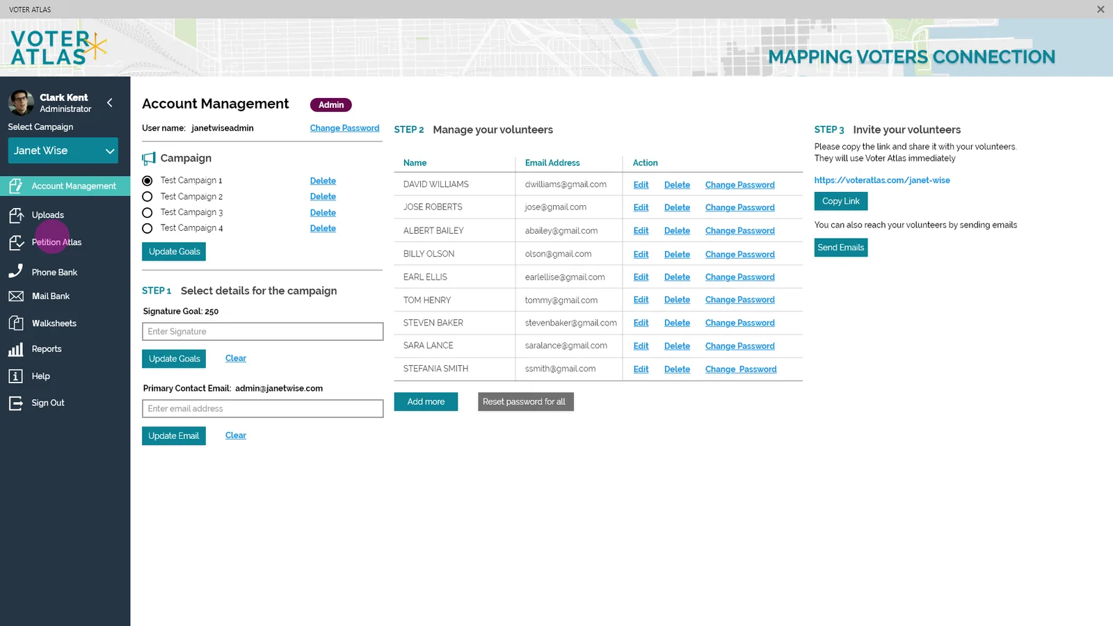Change password for Stefania Smith
Viewport: 1113px width, 626px height.
[741, 369]
